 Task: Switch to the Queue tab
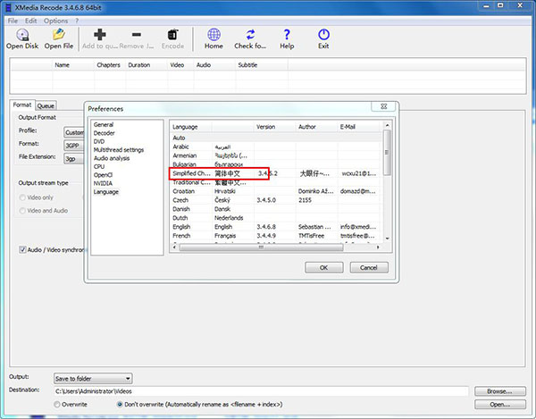tap(46, 105)
